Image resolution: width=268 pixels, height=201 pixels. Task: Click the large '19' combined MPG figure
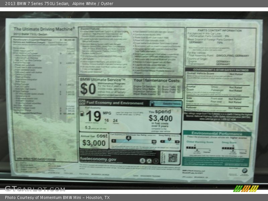pos(93,116)
